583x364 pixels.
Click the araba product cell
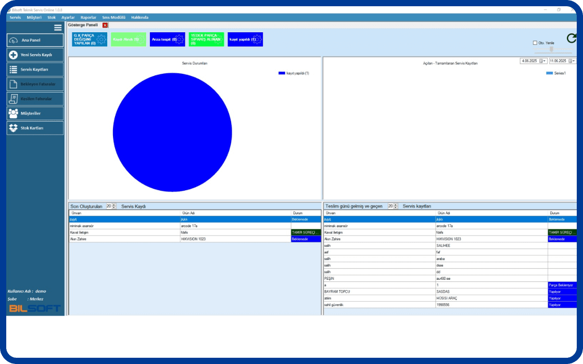tap(491, 259)
